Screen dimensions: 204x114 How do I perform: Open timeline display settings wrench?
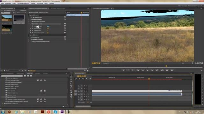coord(90,79)
